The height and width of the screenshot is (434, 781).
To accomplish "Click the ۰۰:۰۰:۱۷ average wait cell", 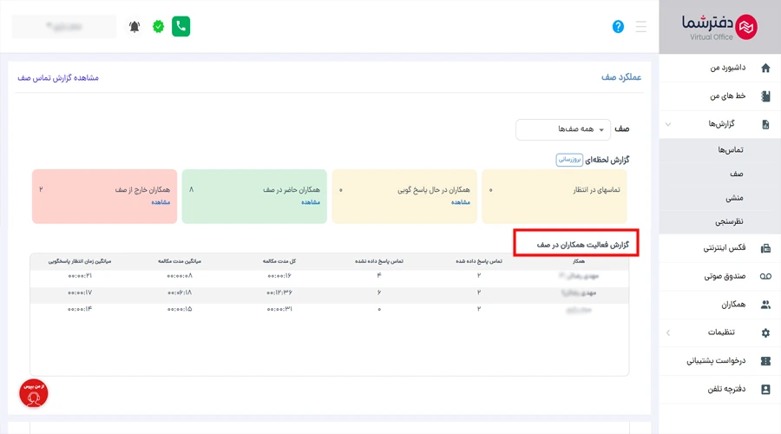I will (80, 293).
